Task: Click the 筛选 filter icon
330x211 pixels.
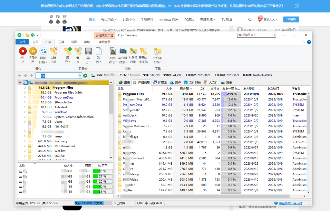Action: pos(98,51)
